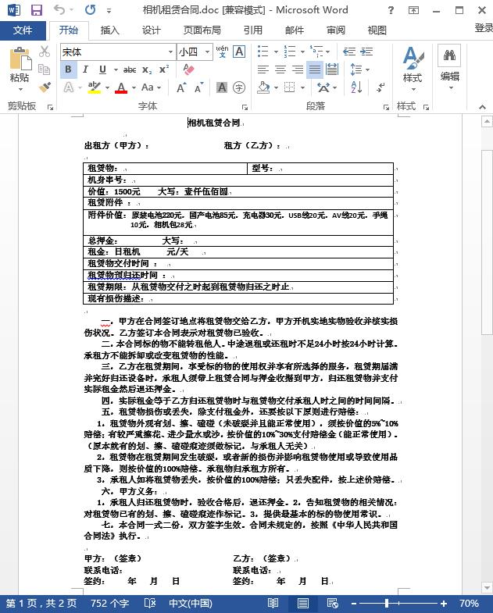The image size is (493, 613).
Task: Toggle subscript x₂ formatting
Action: point(147,69)
